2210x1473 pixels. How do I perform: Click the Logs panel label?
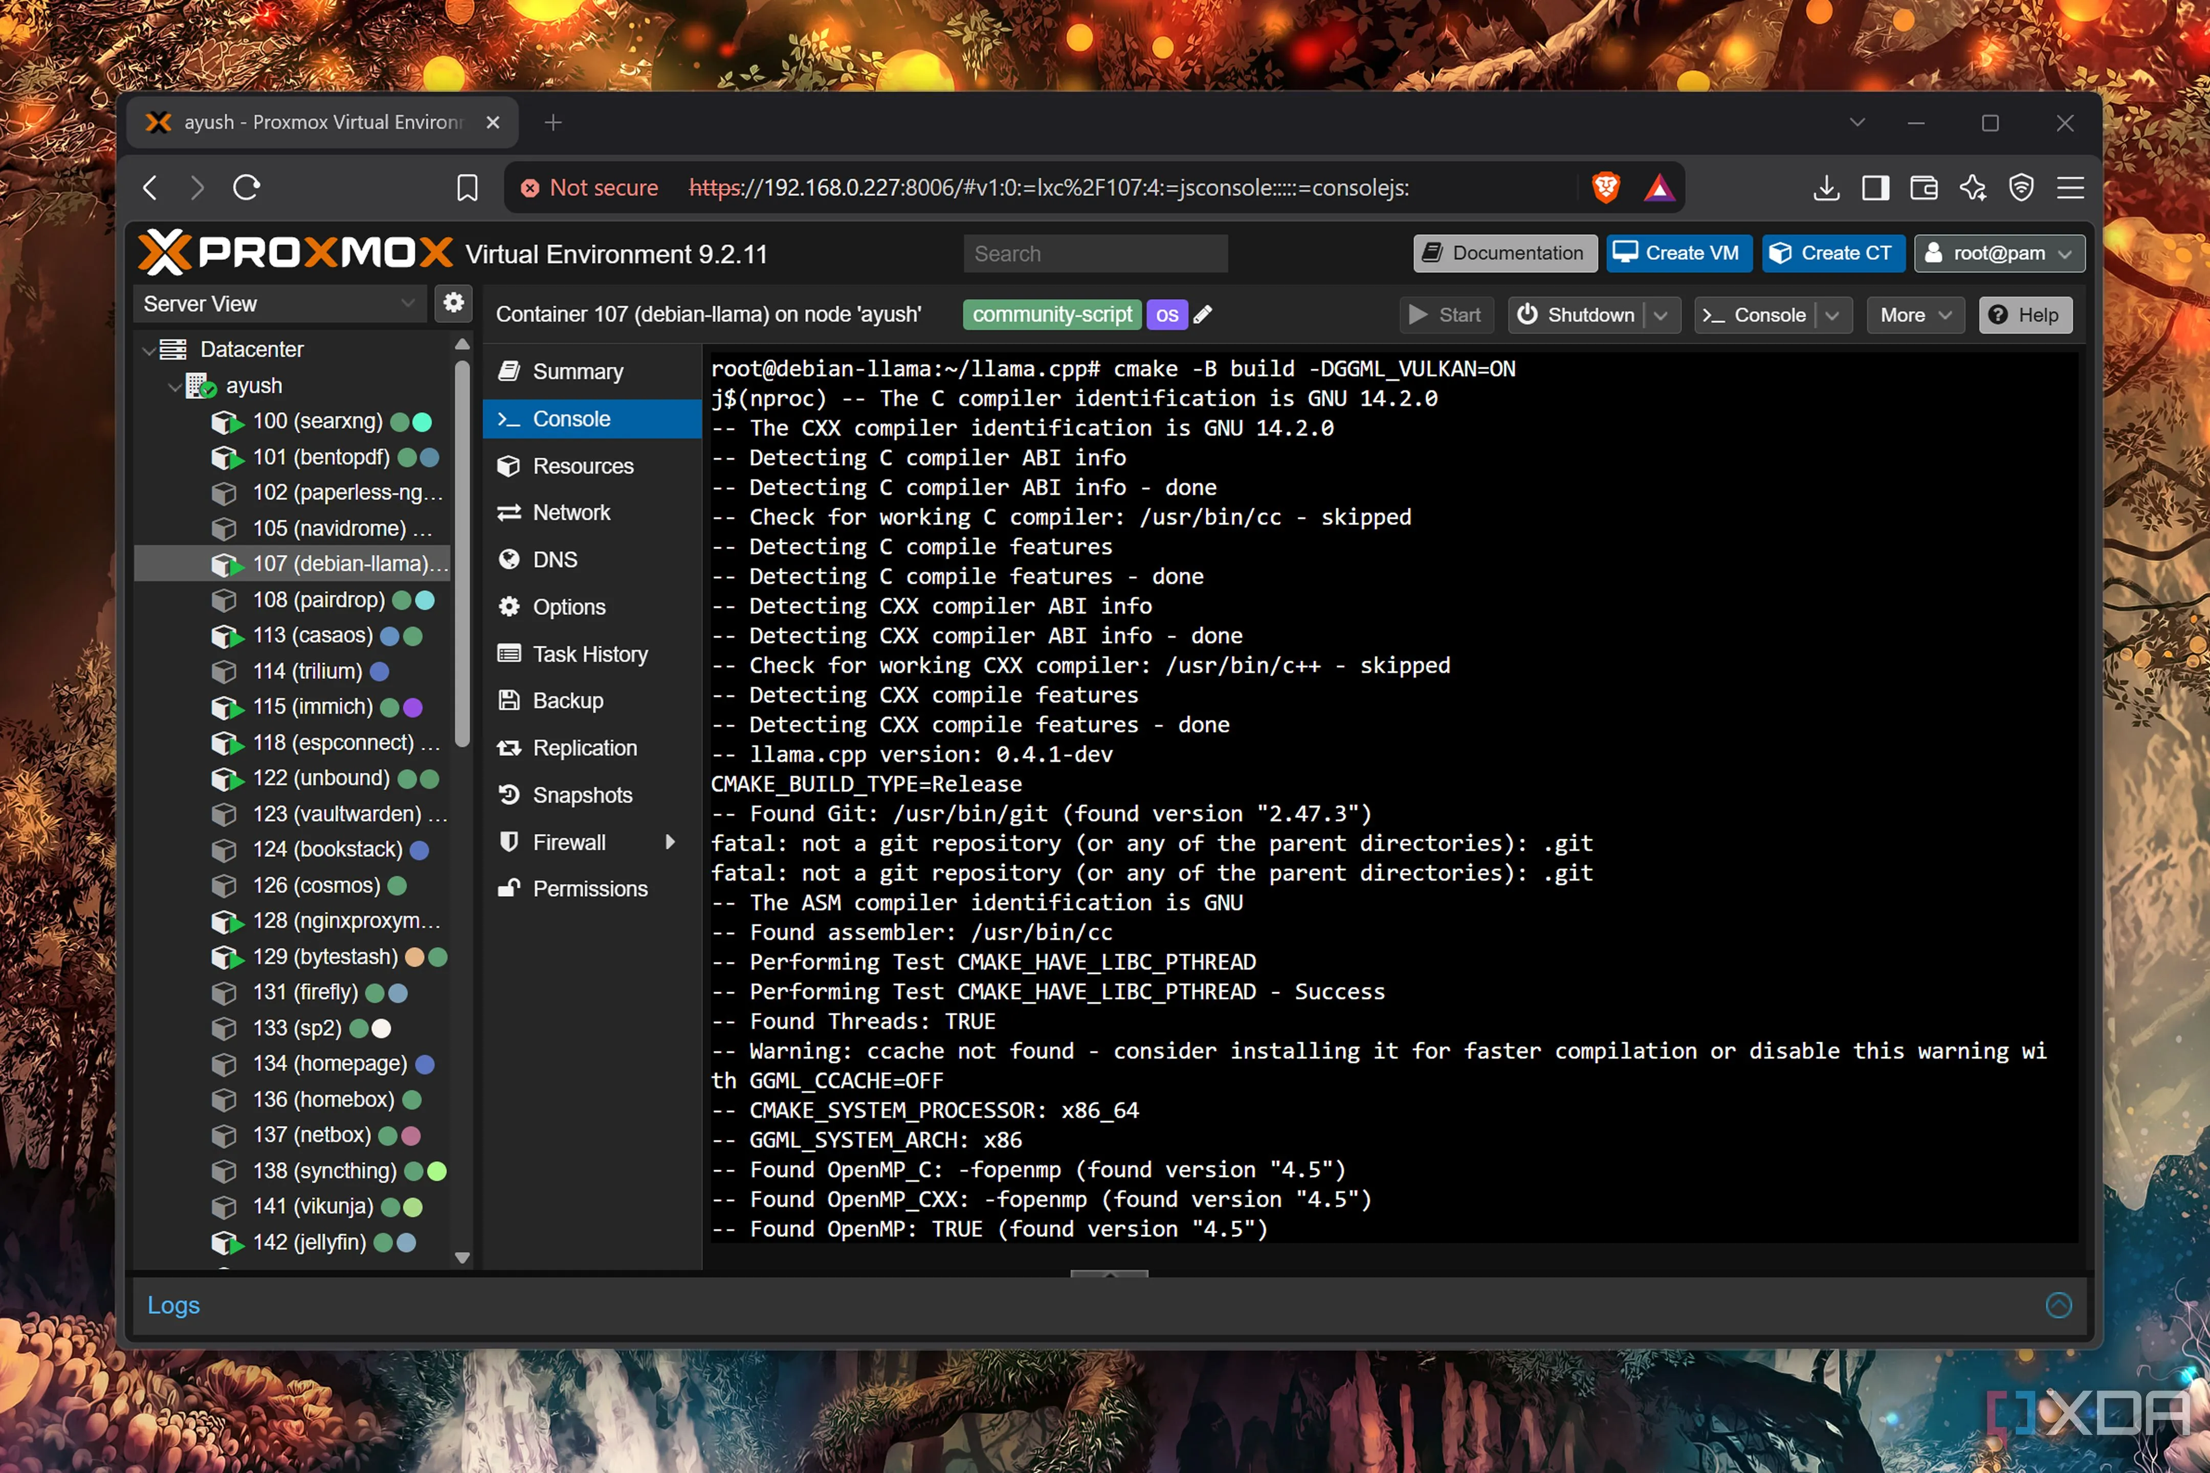(174, 1306)
